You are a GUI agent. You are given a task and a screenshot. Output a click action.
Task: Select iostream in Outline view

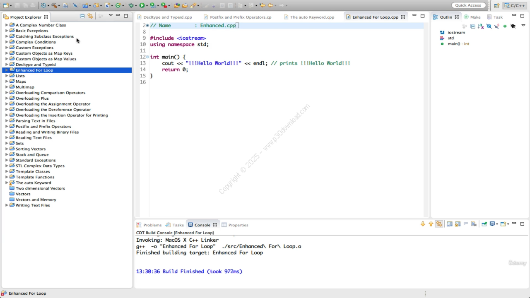click(x=456, y=32)
